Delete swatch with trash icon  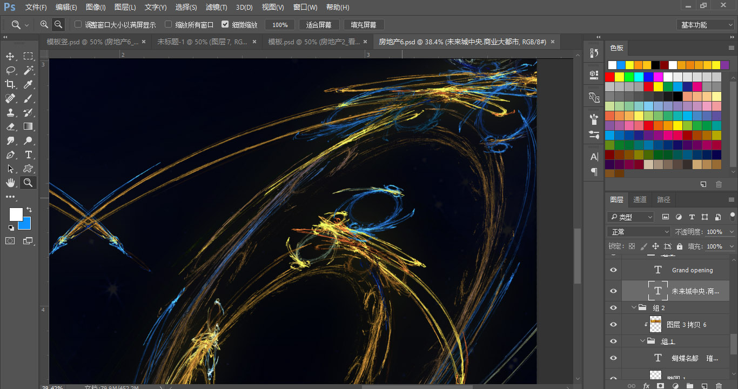[x=719, y=184]
